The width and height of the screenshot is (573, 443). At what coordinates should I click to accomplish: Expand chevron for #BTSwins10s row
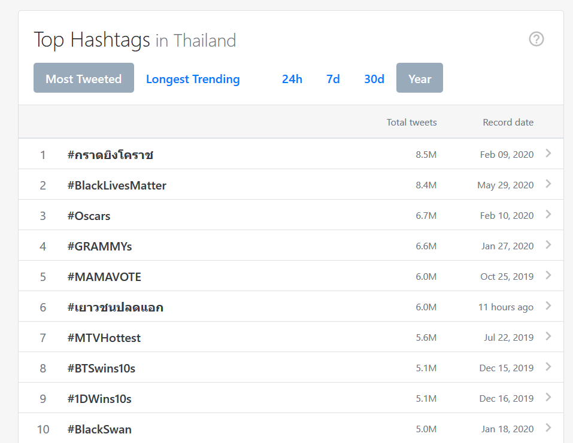pyautogui.click(x=548, y=366)
